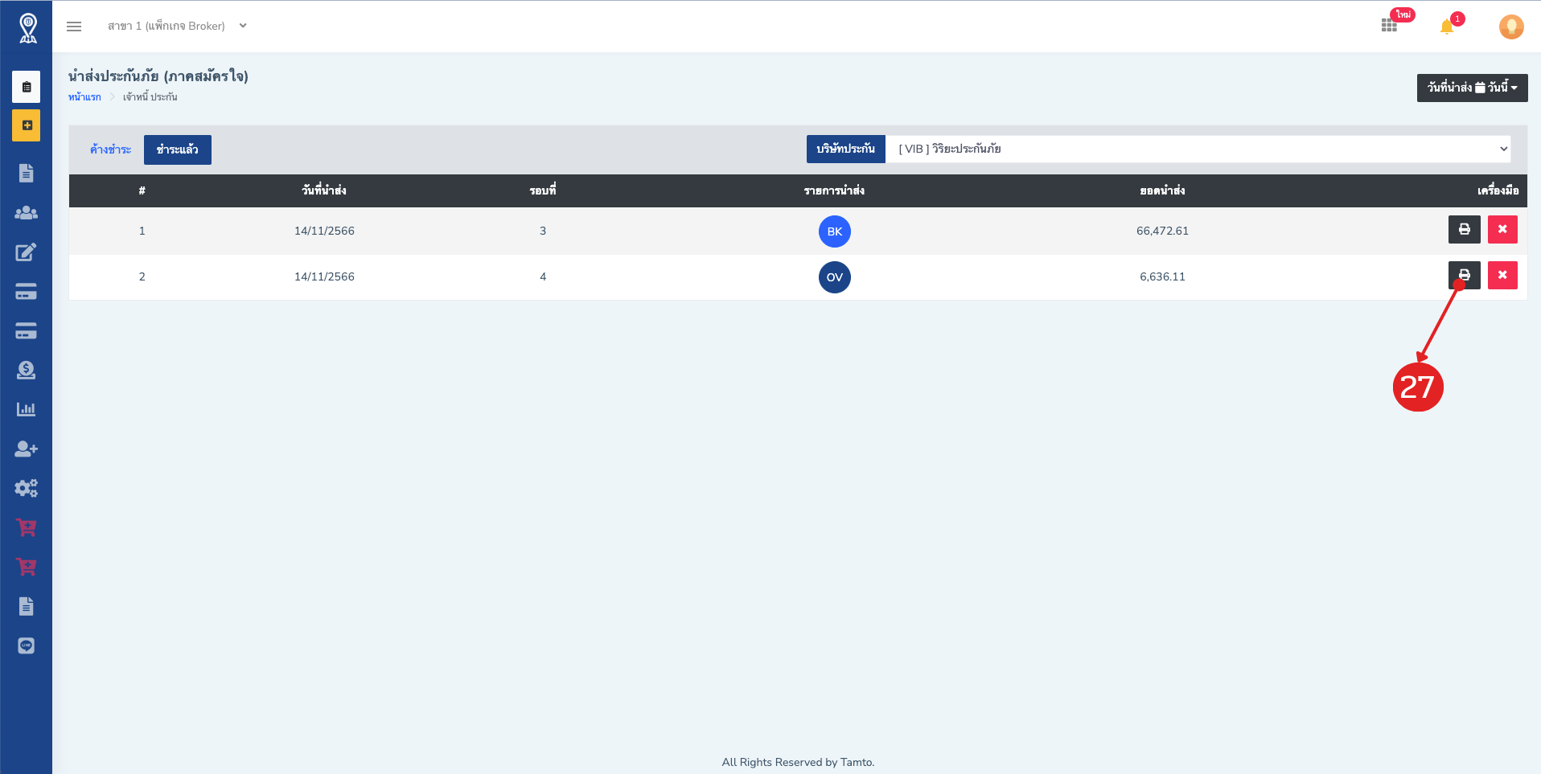Open the bar chart reports icon
The image size is (1541, 774).
27,410
